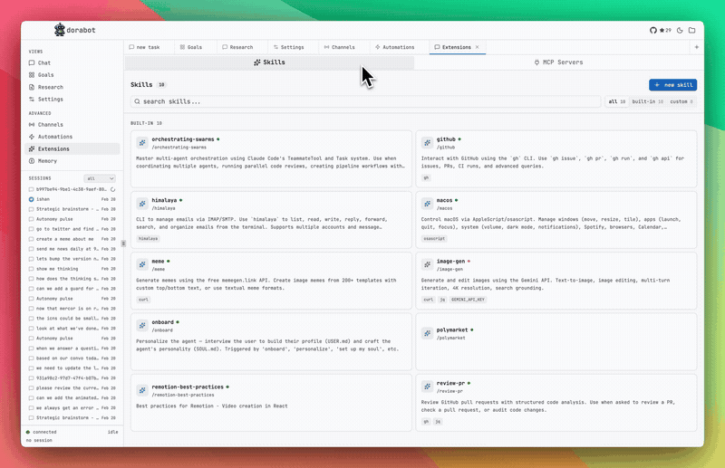This screenshot has width=725, height=468.
Task: Open Chat in the sidebar
Action: tap(72, 62)
